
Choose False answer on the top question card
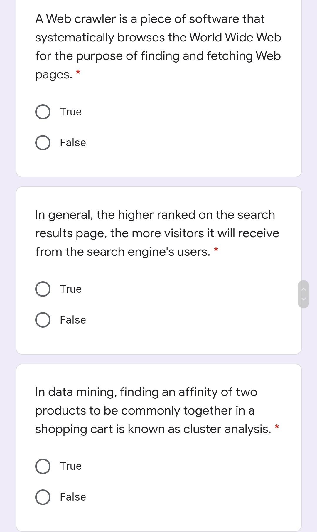coord(42,142)
